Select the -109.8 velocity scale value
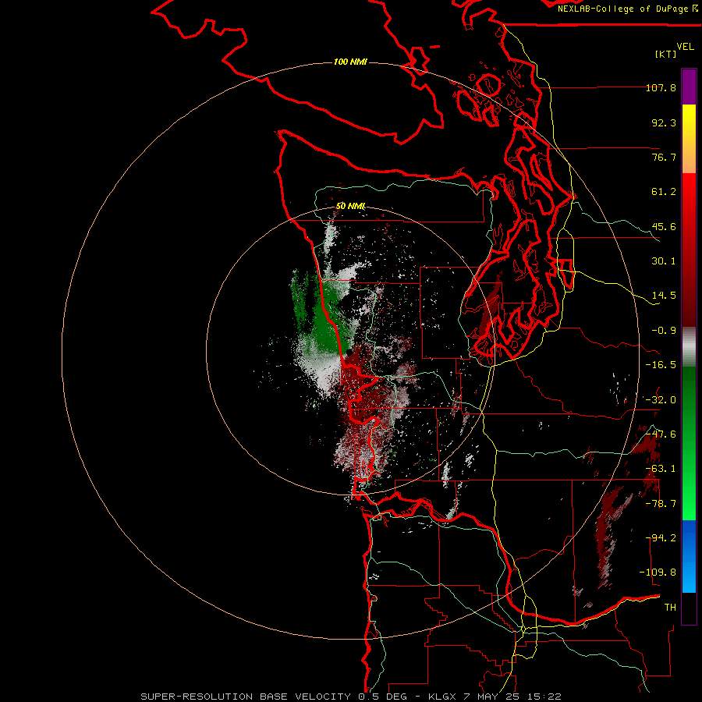 click(x=658, y=573)
